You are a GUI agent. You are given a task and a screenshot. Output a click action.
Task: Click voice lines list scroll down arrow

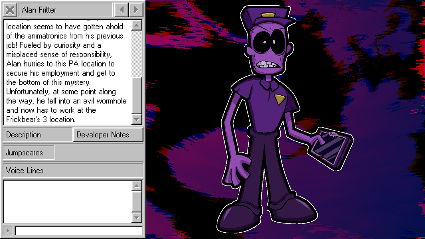pyautogui.click(x=137, y=217)
